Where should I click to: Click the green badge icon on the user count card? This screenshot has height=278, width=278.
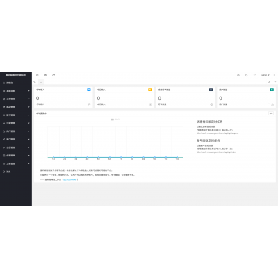[272, 90]
